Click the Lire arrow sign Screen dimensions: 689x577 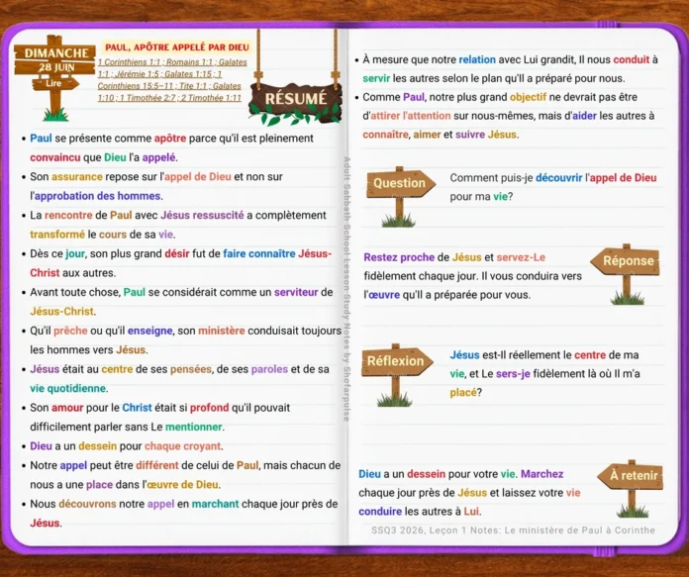55,83
